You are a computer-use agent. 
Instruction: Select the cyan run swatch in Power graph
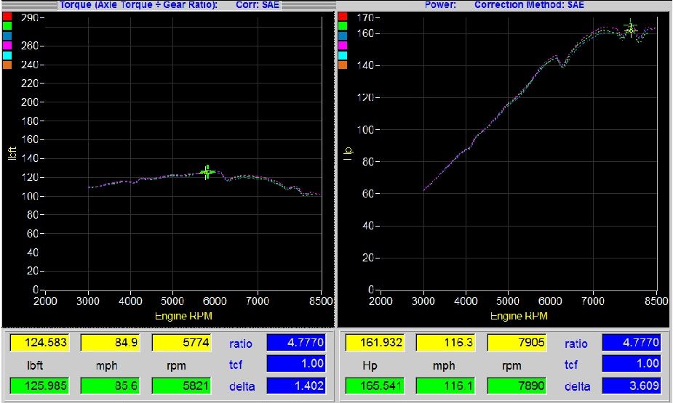click(x=343, y=55)
